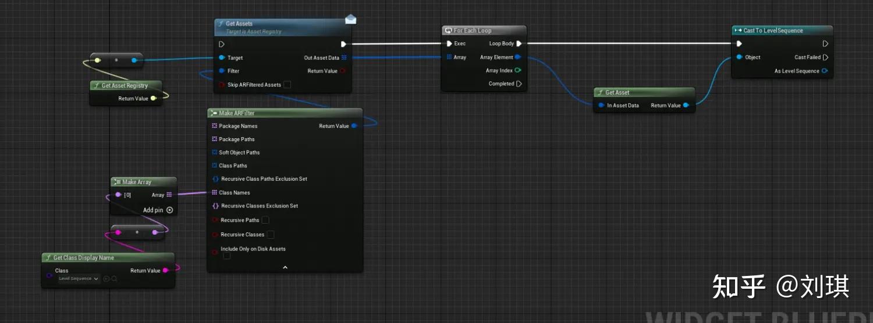Click For Each Loop Exec input pin
Screen dimensions: 873x323
(x=449, y=44)
